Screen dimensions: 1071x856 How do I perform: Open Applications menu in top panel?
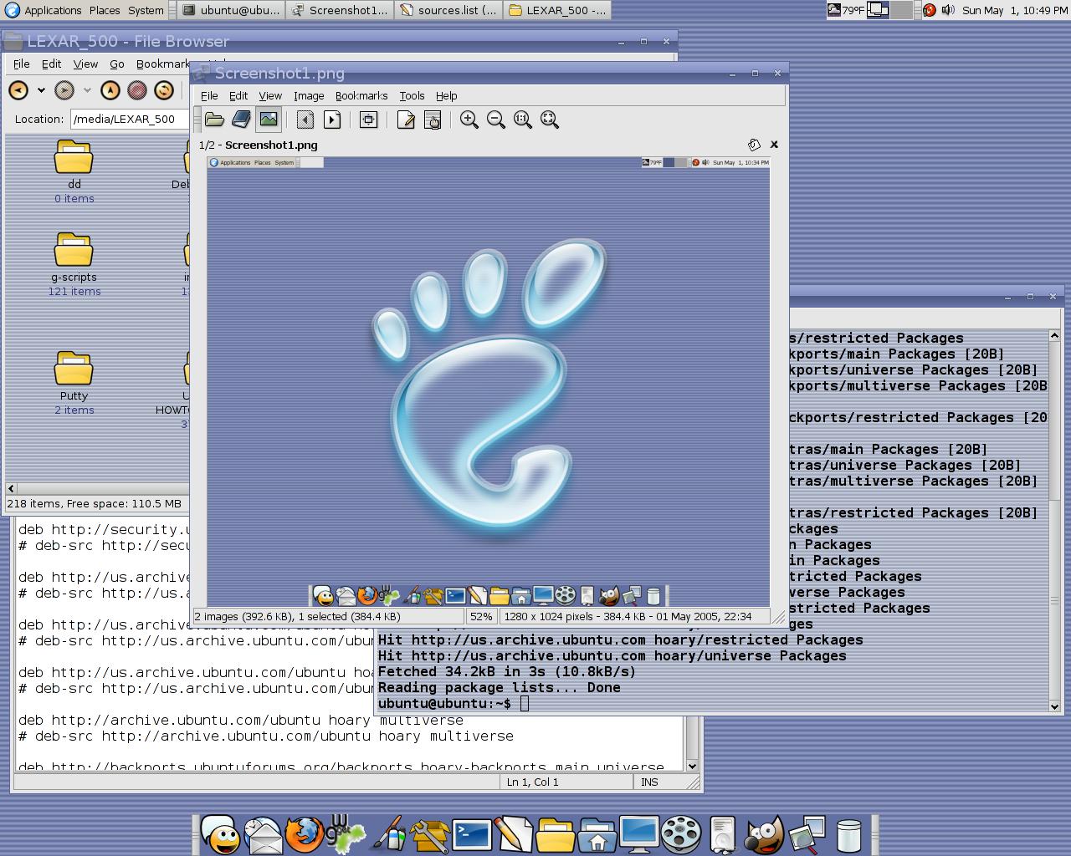(44, 10)
